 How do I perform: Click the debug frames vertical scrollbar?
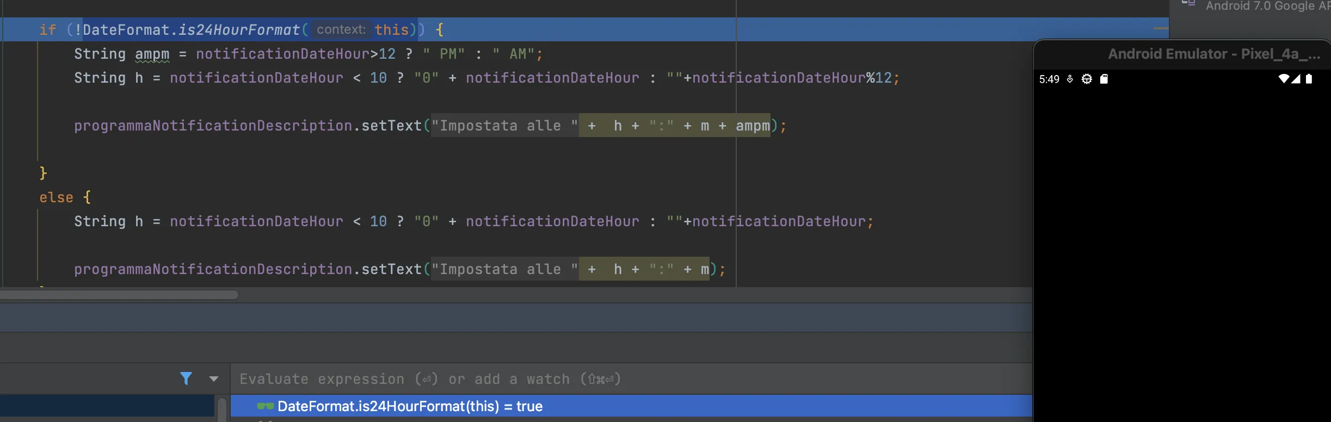tap(222, 409)
